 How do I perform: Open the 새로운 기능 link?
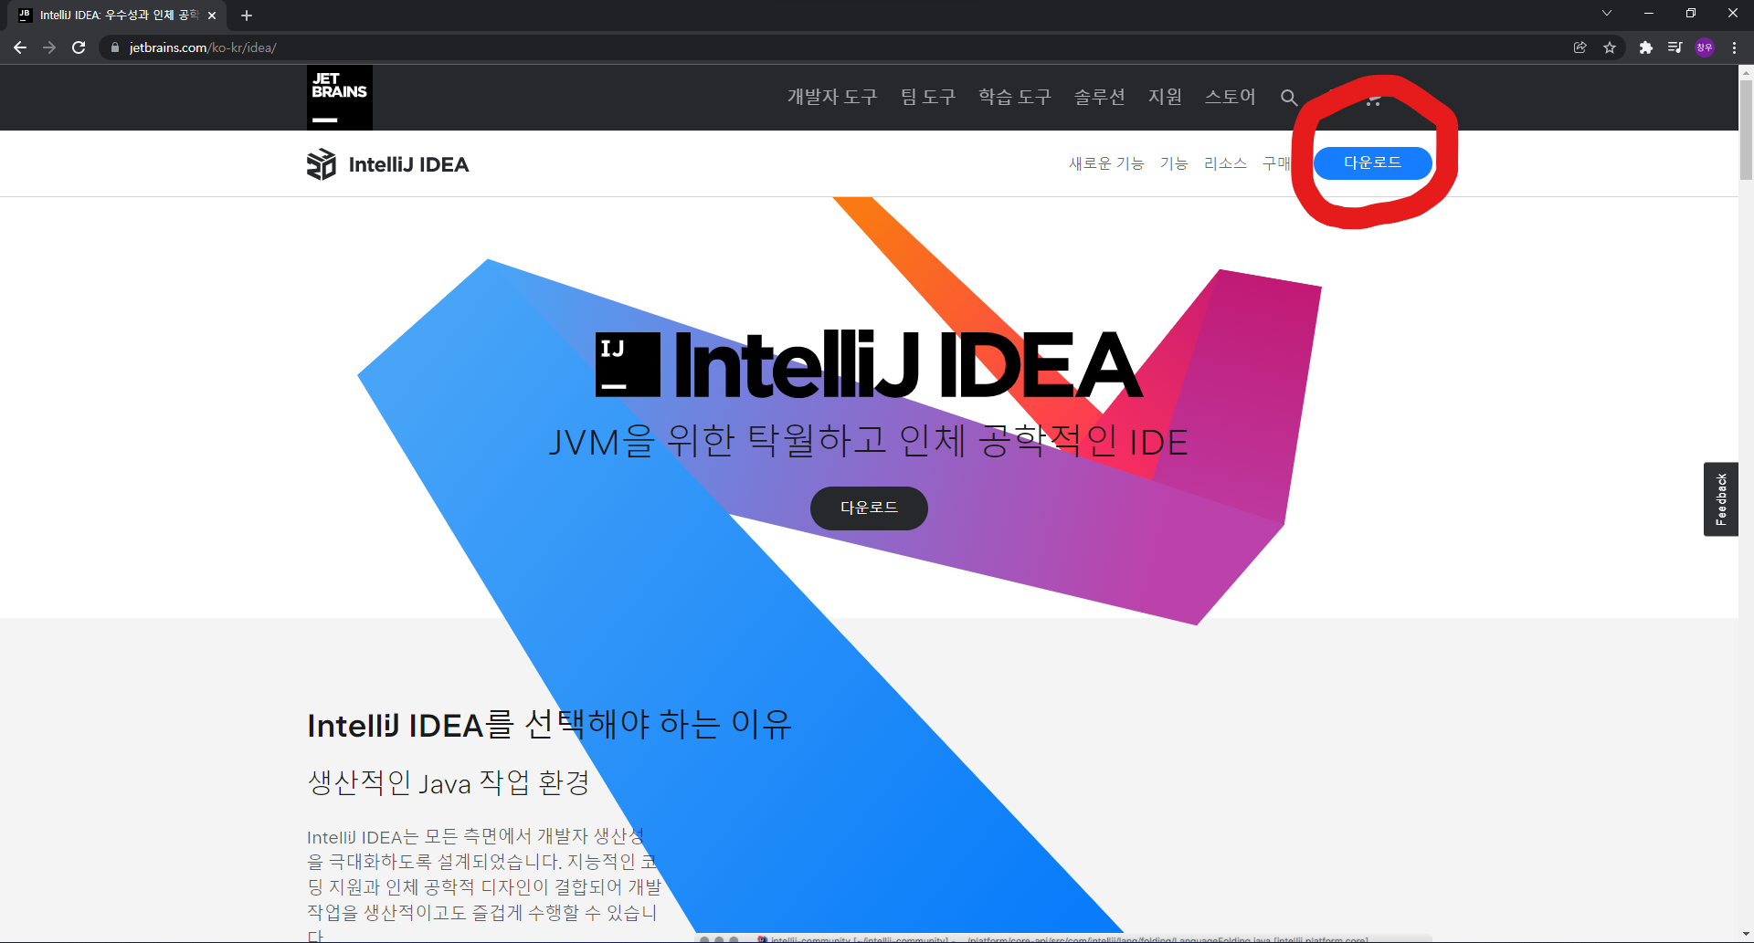1106,163
